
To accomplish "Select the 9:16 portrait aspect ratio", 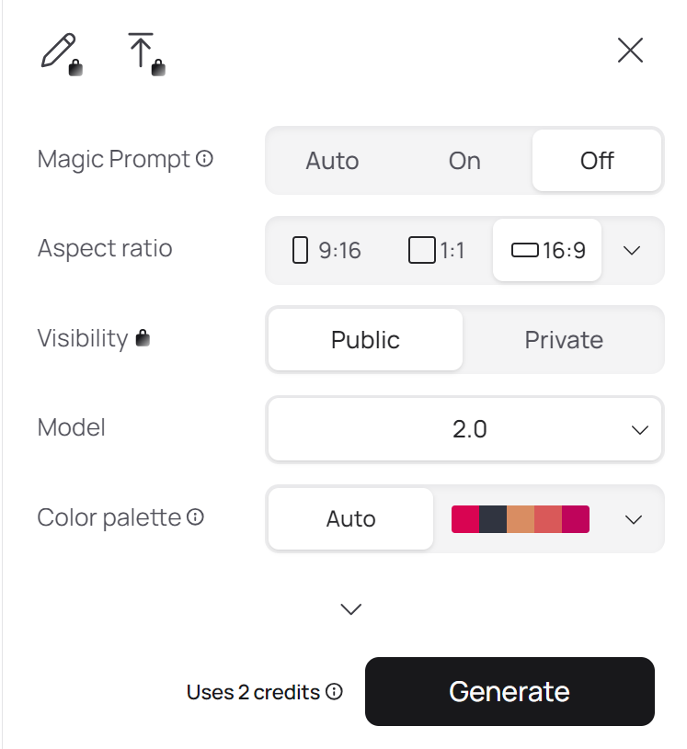I will 326,250.
